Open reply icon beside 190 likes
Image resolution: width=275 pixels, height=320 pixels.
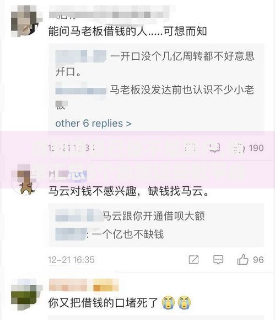coord(214,148)
